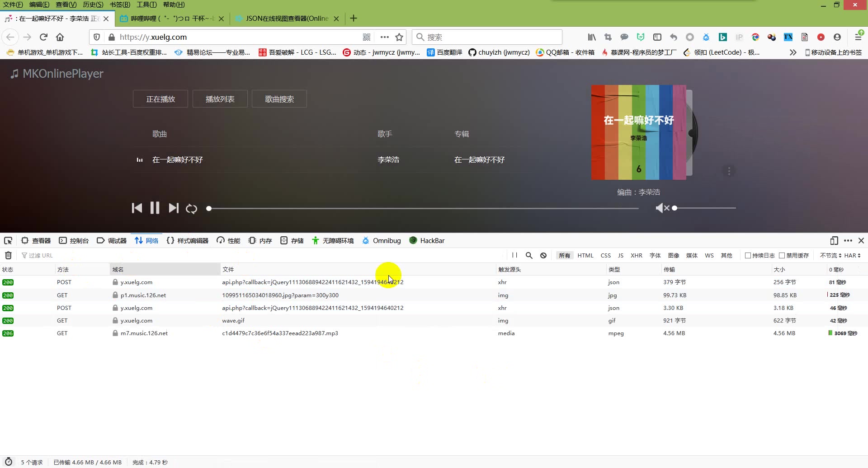This screenshot has width=868, height=468.
Task: Open page QR code icon
Action: coord(367,37)
